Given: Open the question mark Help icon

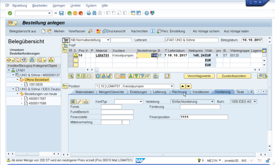Looking at the screenshot, I should coord(147,13).
